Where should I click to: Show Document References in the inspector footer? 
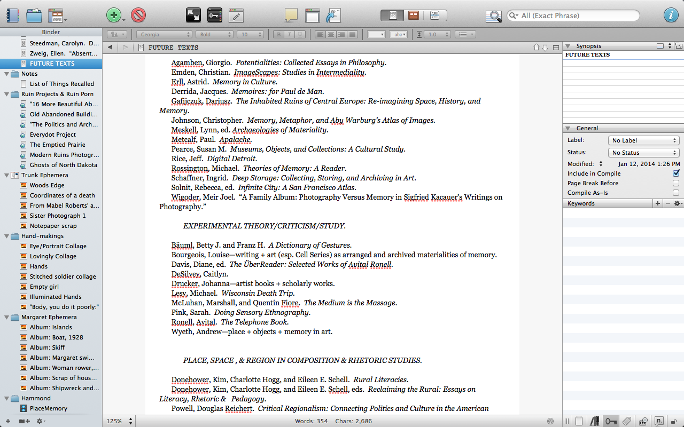click(595, 421)
